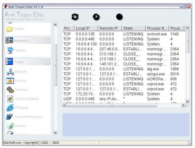The width and height of the screenshot is (195, 148).
Task: Click the System Optimize label
Action: coord(27,99)
